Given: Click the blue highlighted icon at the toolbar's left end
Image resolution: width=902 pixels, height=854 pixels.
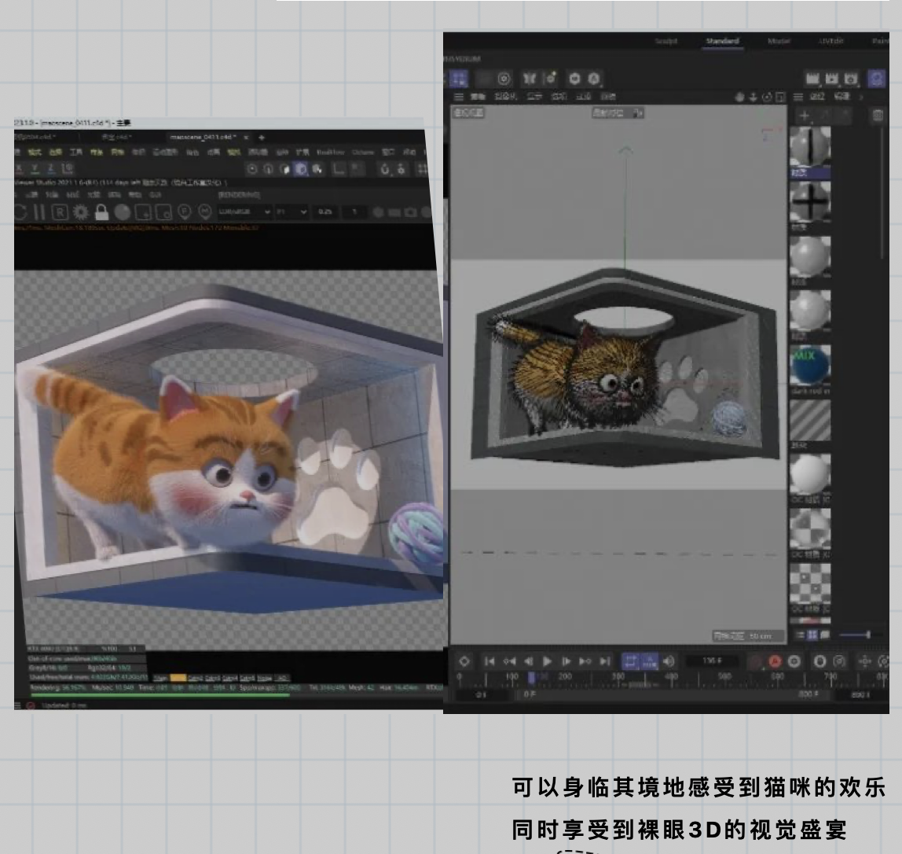Looking at the screenshot, I should 459,79.
